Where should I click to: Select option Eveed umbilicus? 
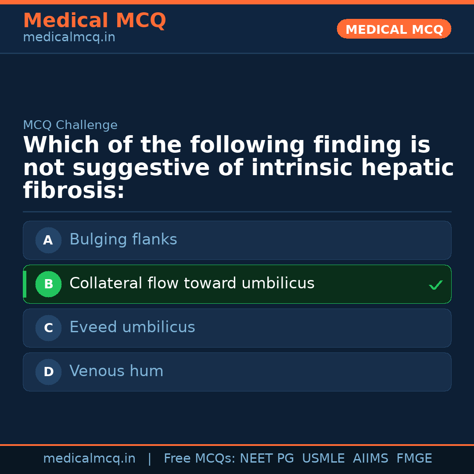pyautogui.click(x=132, y=327)
